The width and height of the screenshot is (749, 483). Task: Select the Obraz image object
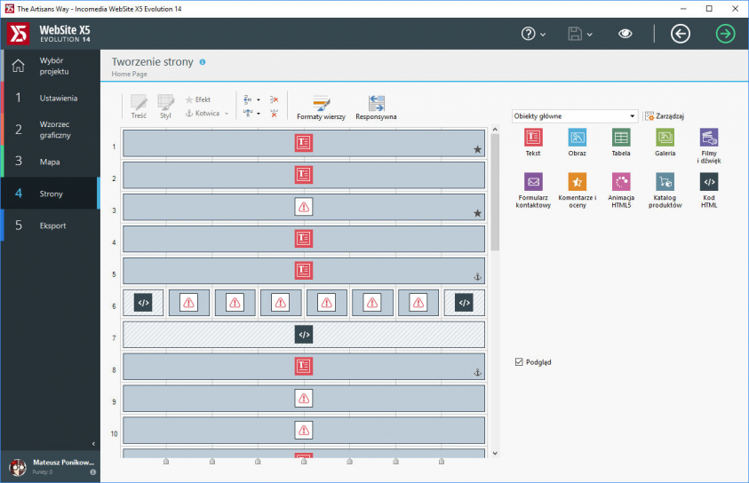[578, 138]
